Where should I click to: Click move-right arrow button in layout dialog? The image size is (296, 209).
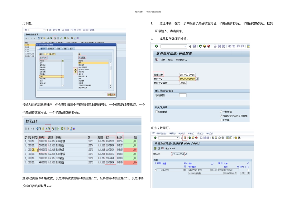pyautogui.click(x=75, y=69)
